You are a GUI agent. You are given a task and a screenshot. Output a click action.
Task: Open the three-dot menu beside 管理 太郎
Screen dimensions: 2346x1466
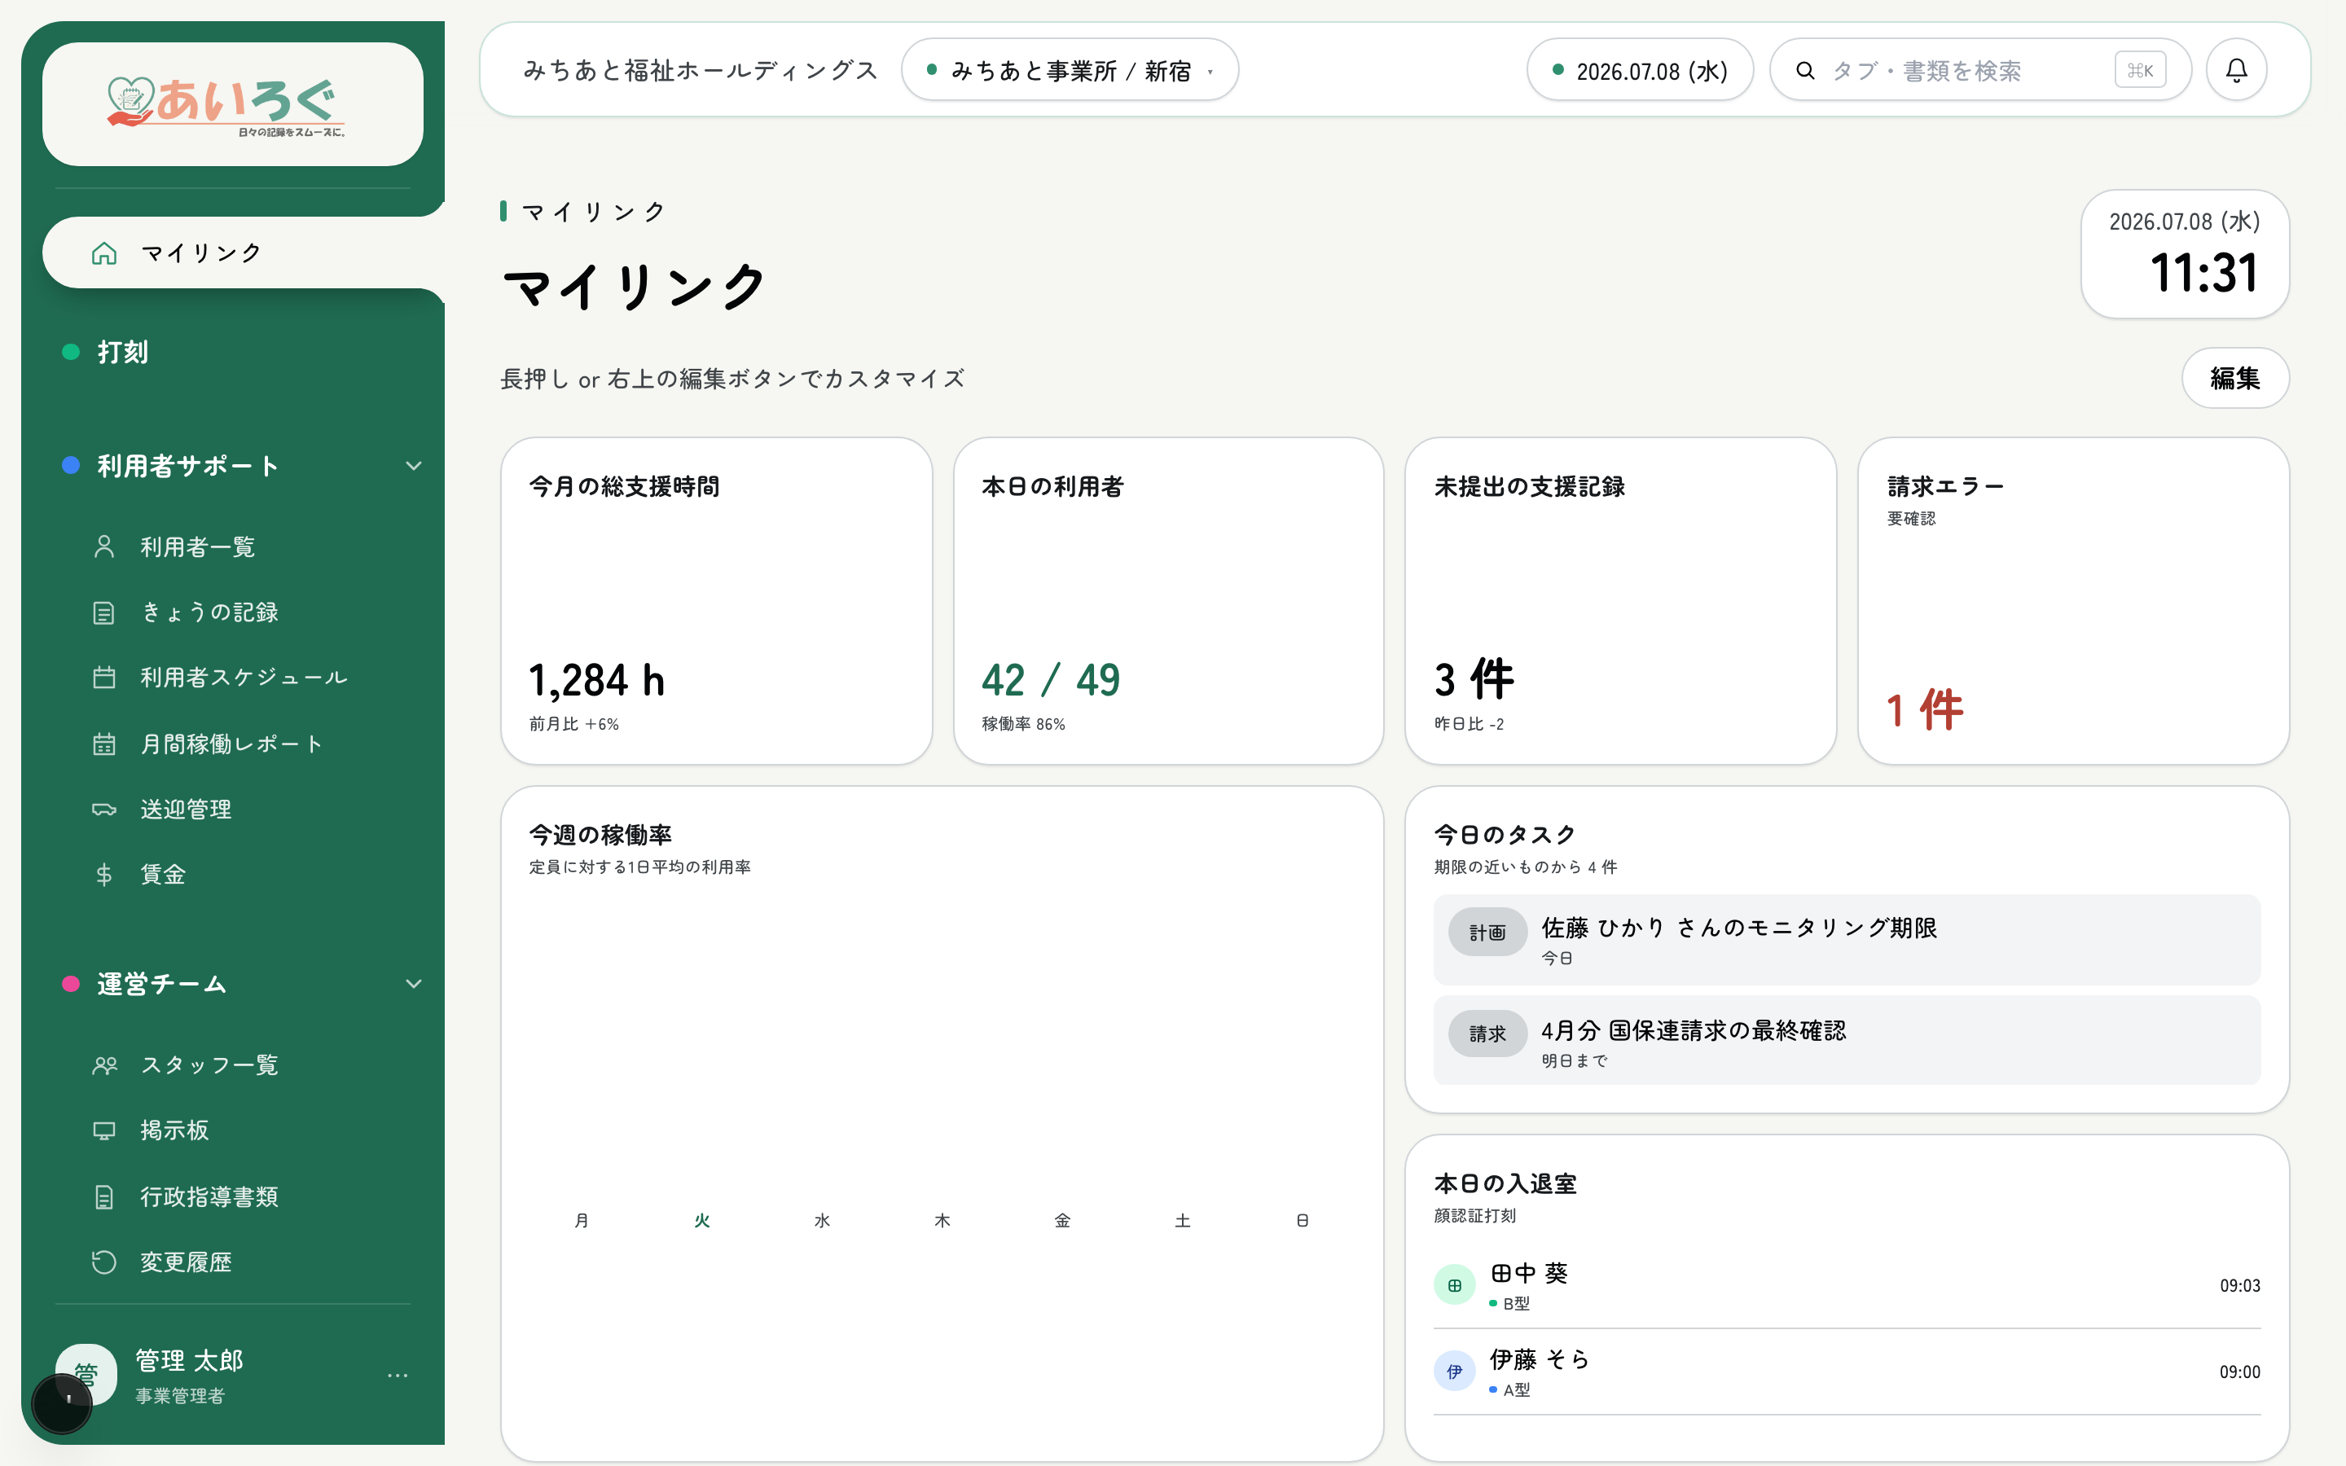tap(398, 1375)
